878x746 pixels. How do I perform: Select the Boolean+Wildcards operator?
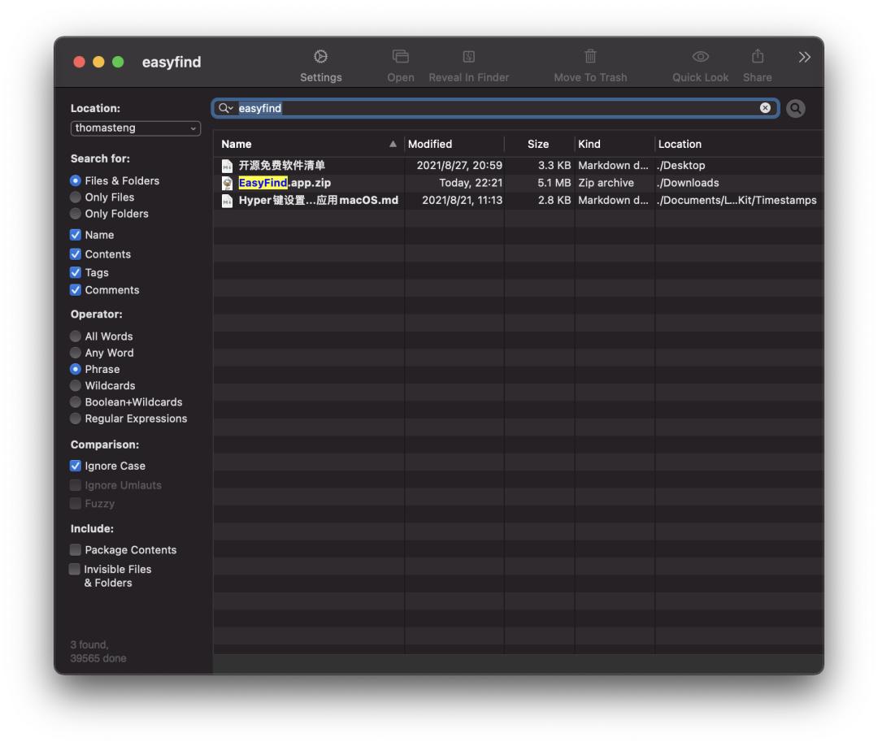[x=76, y=402]
